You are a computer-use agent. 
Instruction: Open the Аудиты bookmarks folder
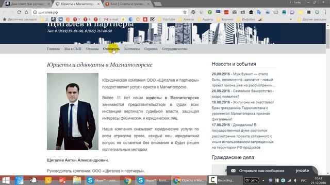205,20
